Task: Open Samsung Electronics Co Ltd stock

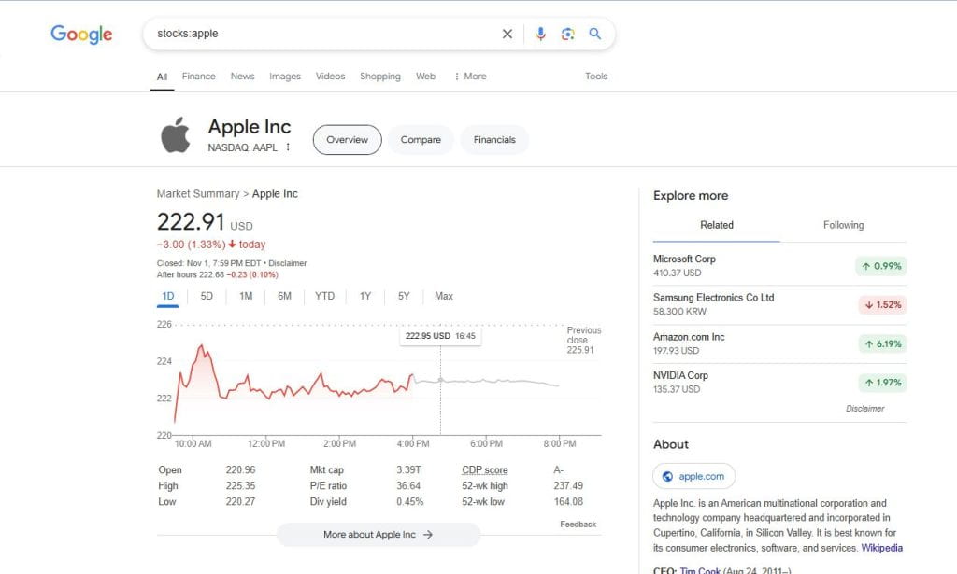Action: point(779,304)
